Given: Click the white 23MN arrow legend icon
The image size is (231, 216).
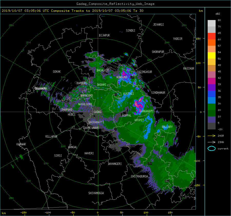Looking at the screenshot, I should (211, 142).
